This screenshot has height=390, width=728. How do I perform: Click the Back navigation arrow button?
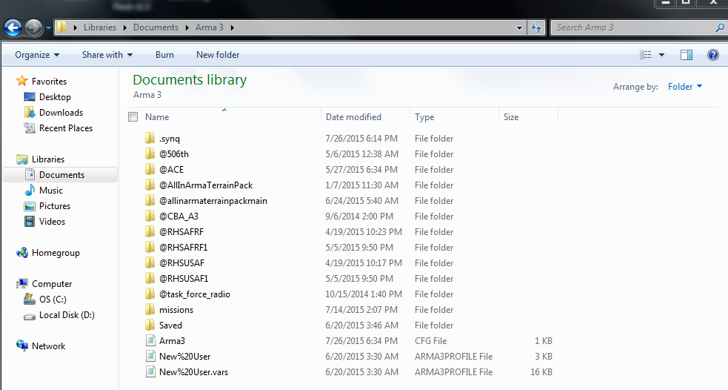click(x=13, y=28)
